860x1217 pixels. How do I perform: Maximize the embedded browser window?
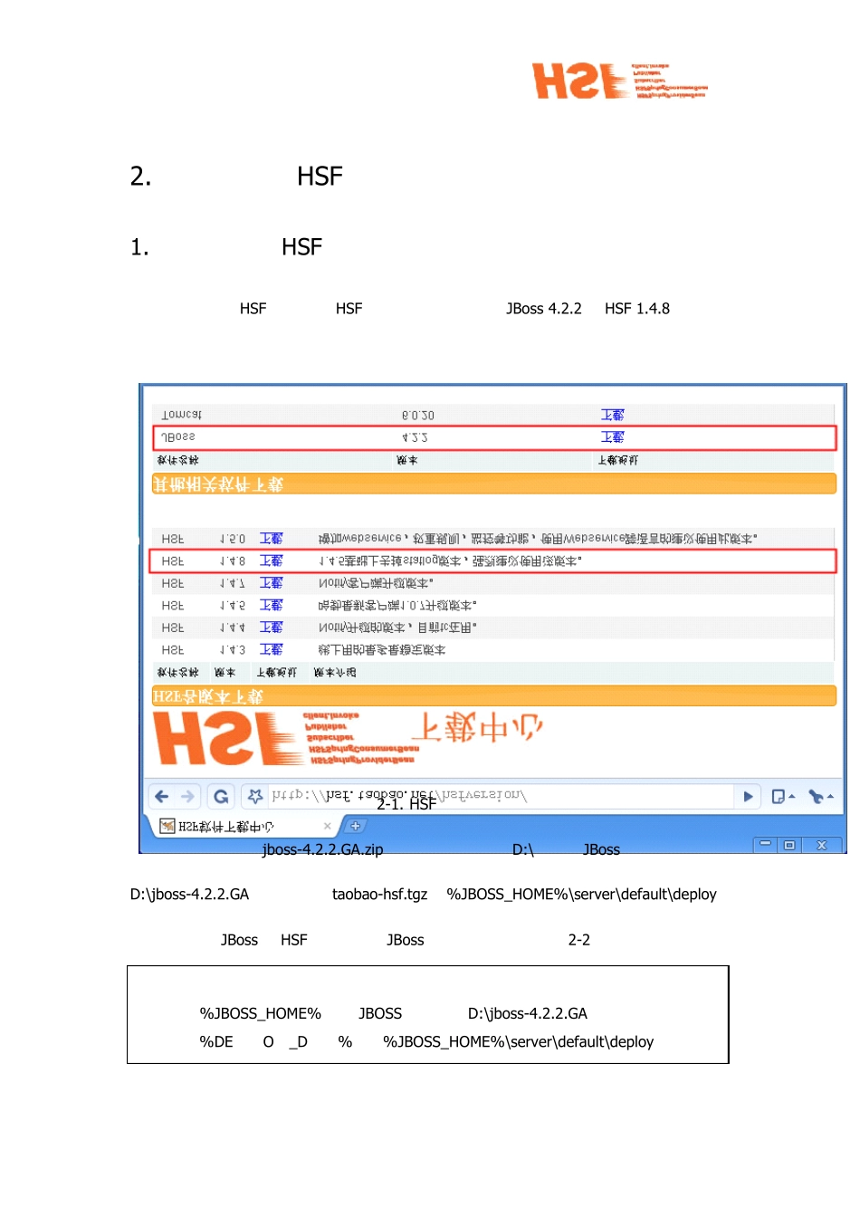click(789, 844)
